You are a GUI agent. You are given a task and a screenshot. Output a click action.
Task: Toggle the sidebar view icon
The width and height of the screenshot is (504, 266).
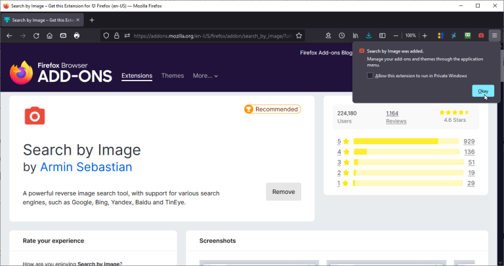pyautogui.click(x=383, y=35)
